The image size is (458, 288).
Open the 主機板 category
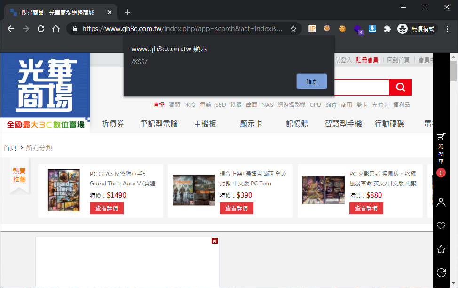[x=205, y=124]
